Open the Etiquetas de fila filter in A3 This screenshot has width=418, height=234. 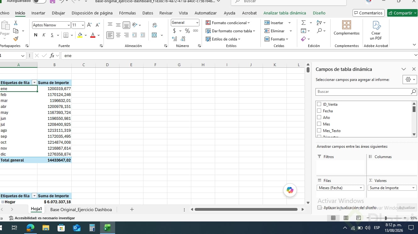34,83
